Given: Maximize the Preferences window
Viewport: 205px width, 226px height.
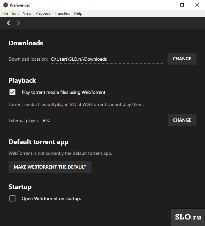Looking at the screenshot, I should tap(182, 5).
